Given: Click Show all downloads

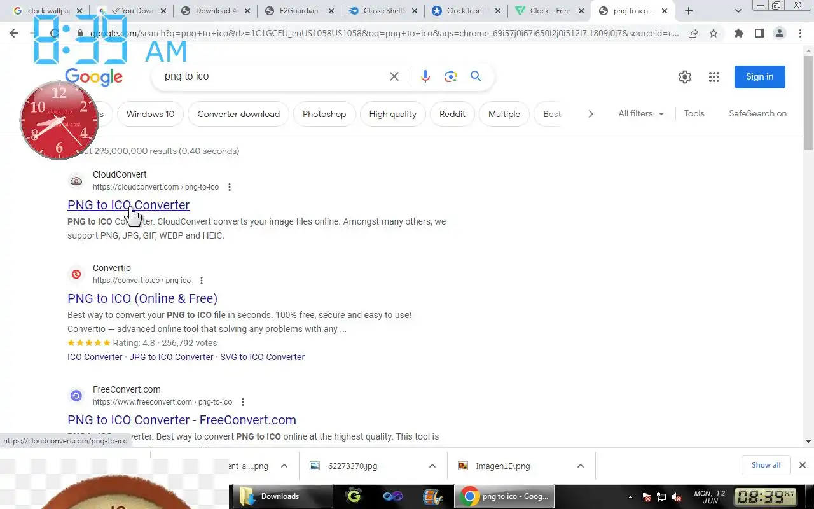Looking at the screenshot, I should tap(766, 465).
